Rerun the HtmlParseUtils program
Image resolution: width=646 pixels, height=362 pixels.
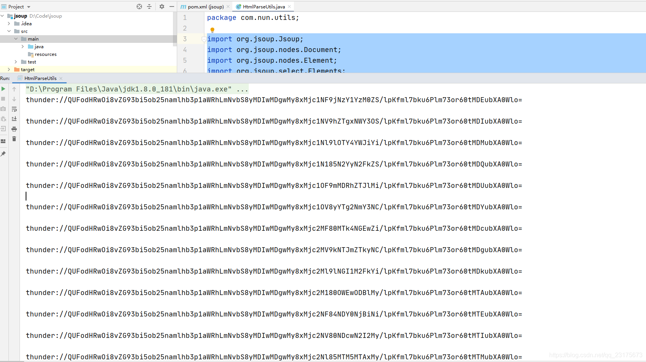point(3,89)
